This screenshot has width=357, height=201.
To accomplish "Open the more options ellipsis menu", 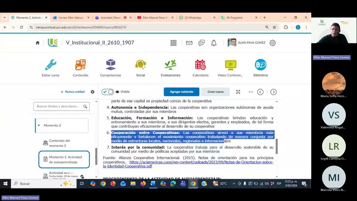I will click(251, 92).
